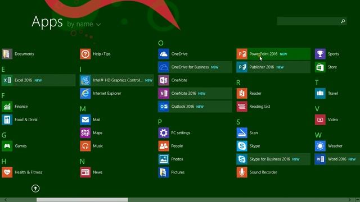360x202 pixels.
Task: Launch Excel 2016 from apps list
Action: click(x=38, y=80)
